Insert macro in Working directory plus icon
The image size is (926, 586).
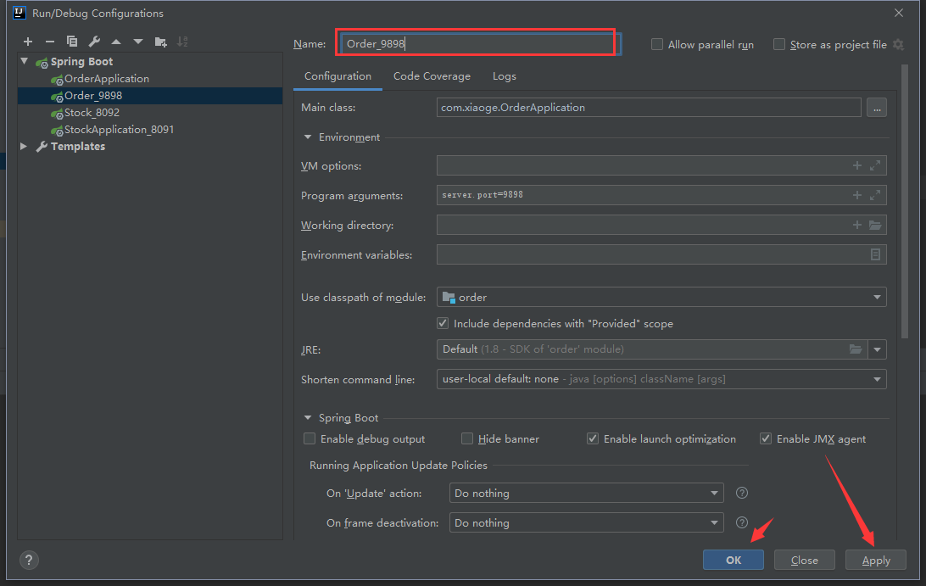pyautogui.click(x=857, y=225)
